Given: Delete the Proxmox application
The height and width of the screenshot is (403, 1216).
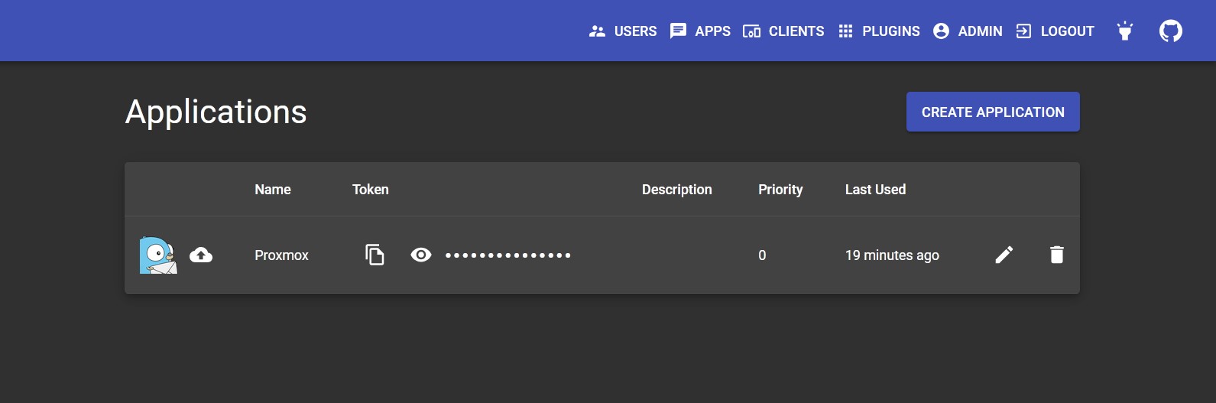Looking at the screenshot, I should (x=1057, y=255).
